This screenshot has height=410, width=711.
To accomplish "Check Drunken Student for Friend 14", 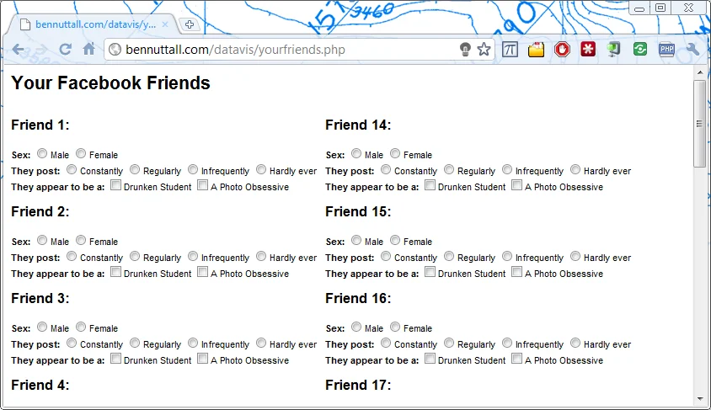I will click(430, 185).
